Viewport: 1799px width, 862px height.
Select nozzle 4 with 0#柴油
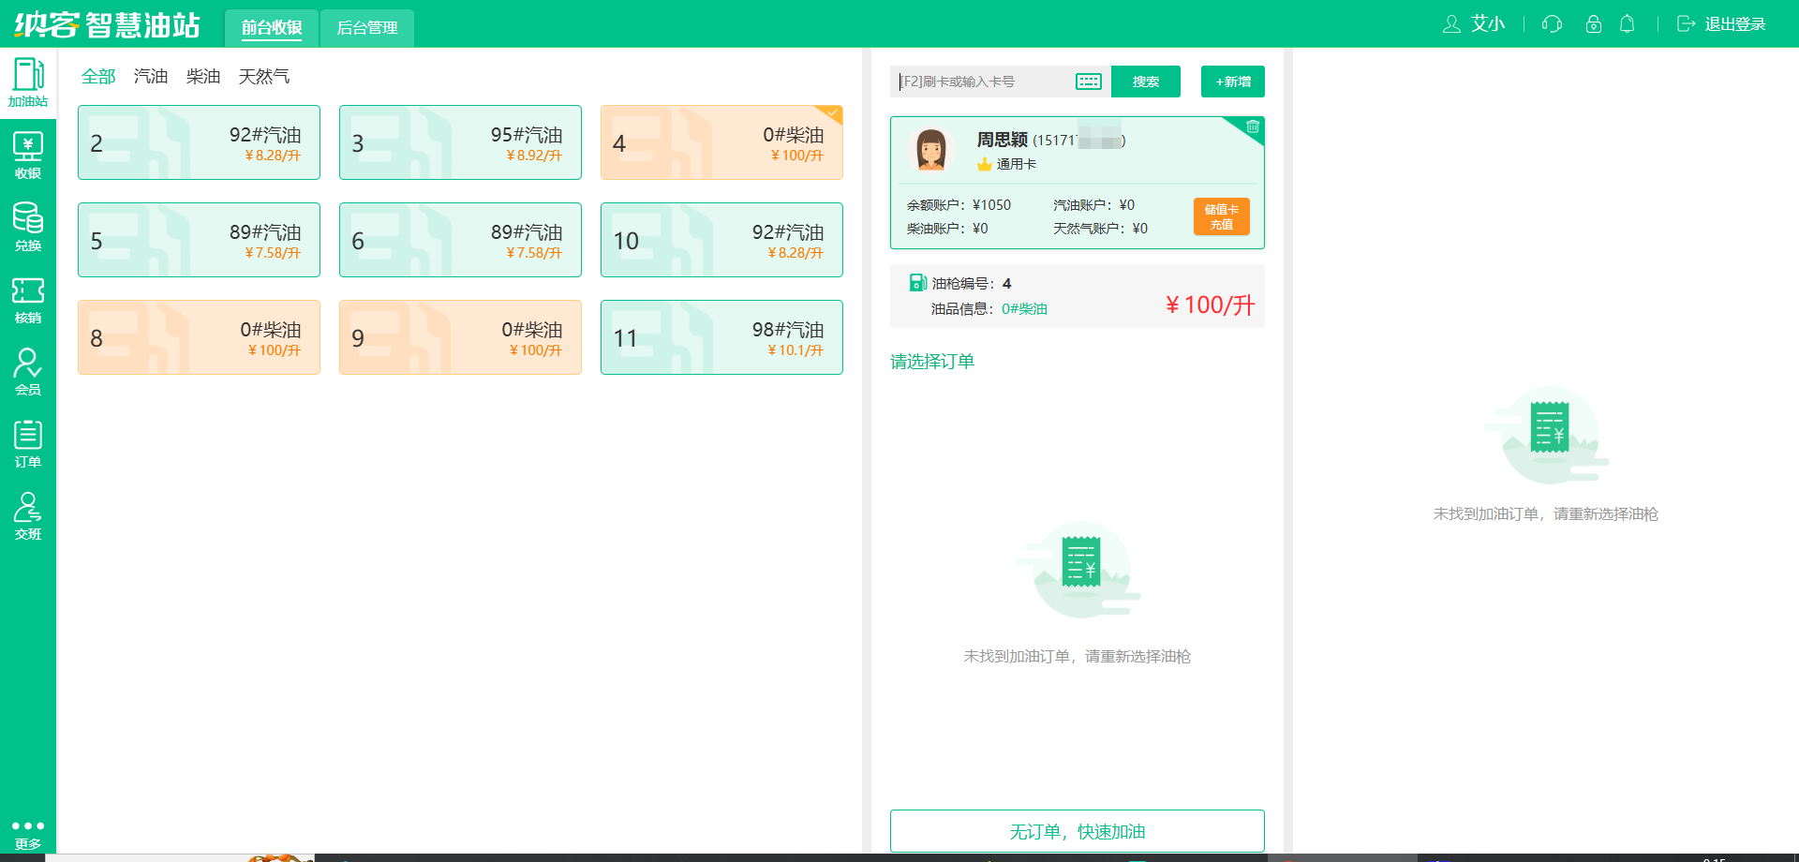[721, 142]
